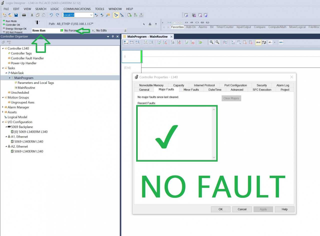Toggle the highlighted abcd tag display button
The height and width of the screenshot is (236, 320).
pyautogui.click(x=258, y=42)
